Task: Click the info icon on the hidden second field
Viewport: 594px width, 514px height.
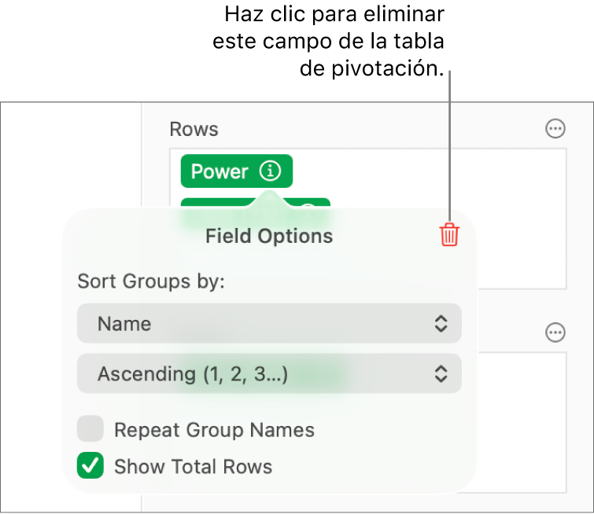Action: [308, 204]
